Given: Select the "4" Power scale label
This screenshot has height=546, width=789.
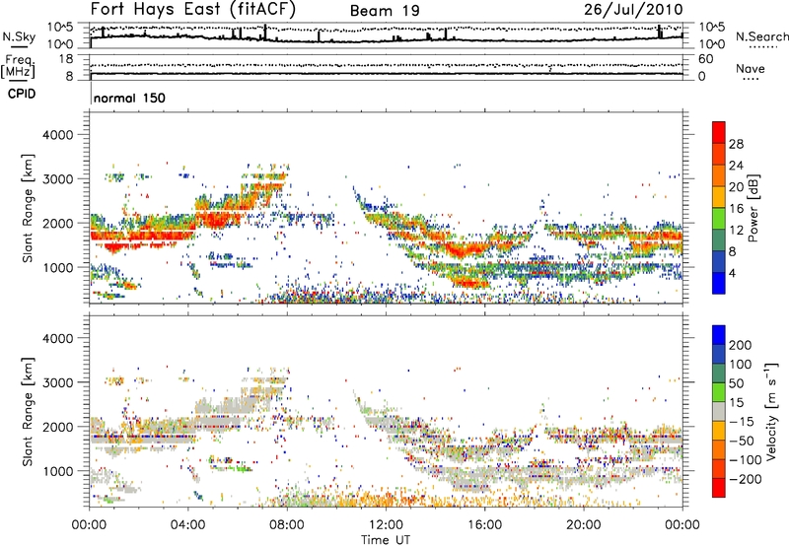Looking at the screenshot, I should 733,273.
